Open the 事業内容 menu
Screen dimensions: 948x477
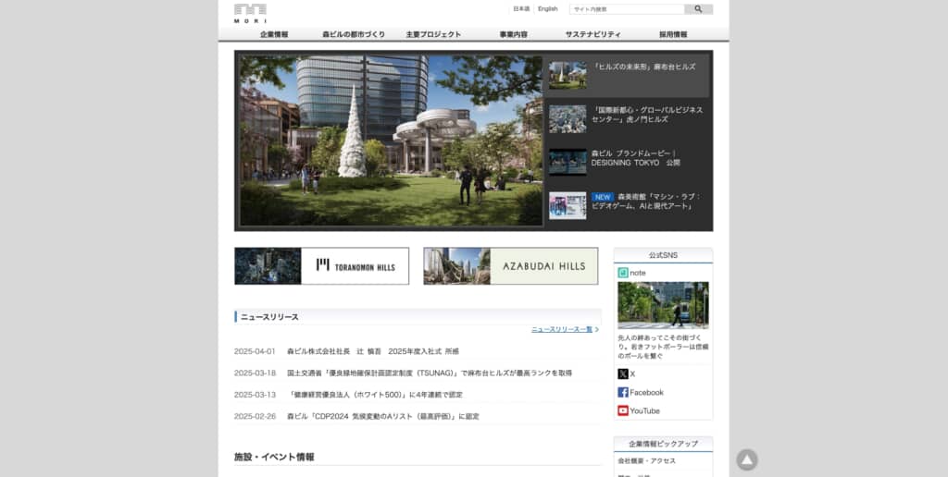coord(513,34)
